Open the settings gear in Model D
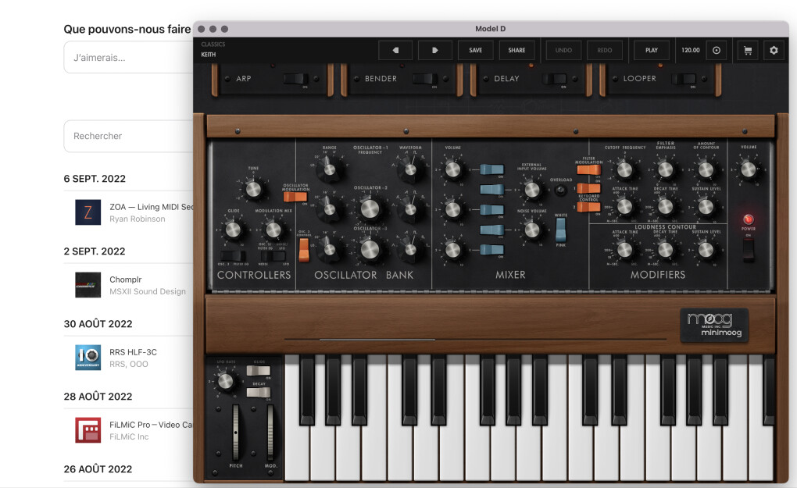 774,50
